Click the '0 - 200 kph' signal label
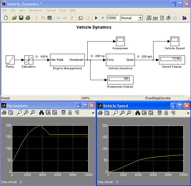This screenshot has height=186, width=191. pyautogui.click(x=145, y=57)
